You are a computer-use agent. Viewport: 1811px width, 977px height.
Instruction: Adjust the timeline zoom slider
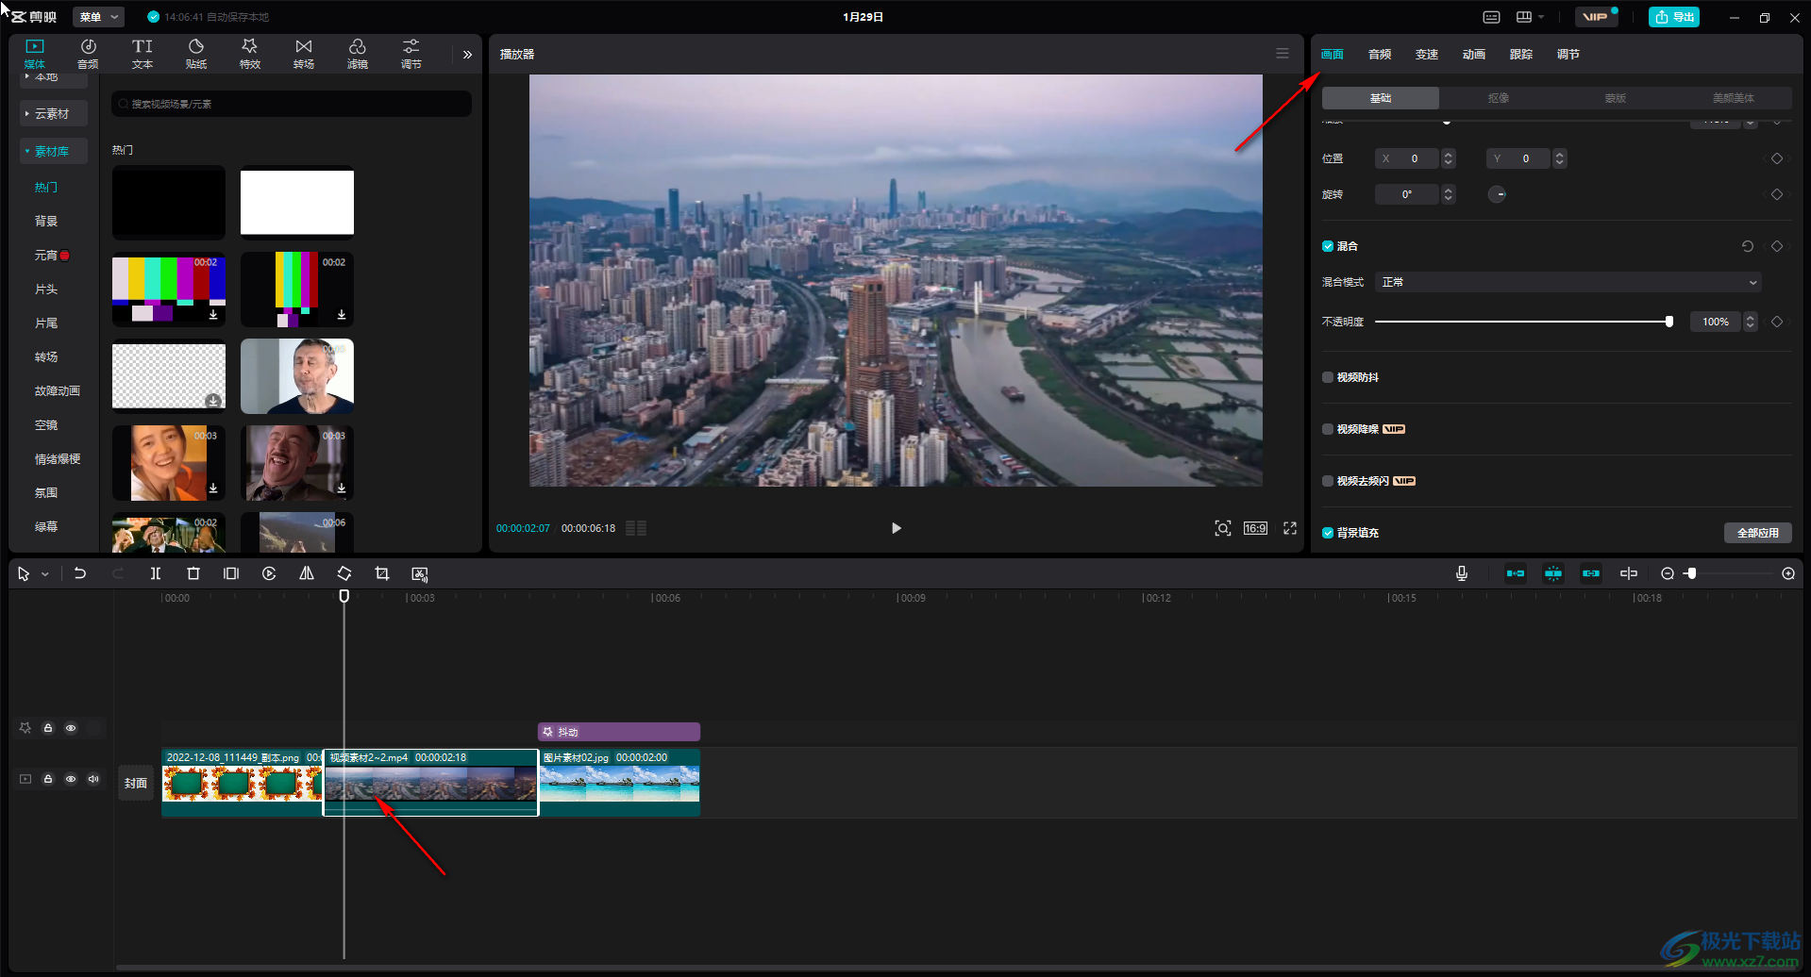click(1691, 573)
